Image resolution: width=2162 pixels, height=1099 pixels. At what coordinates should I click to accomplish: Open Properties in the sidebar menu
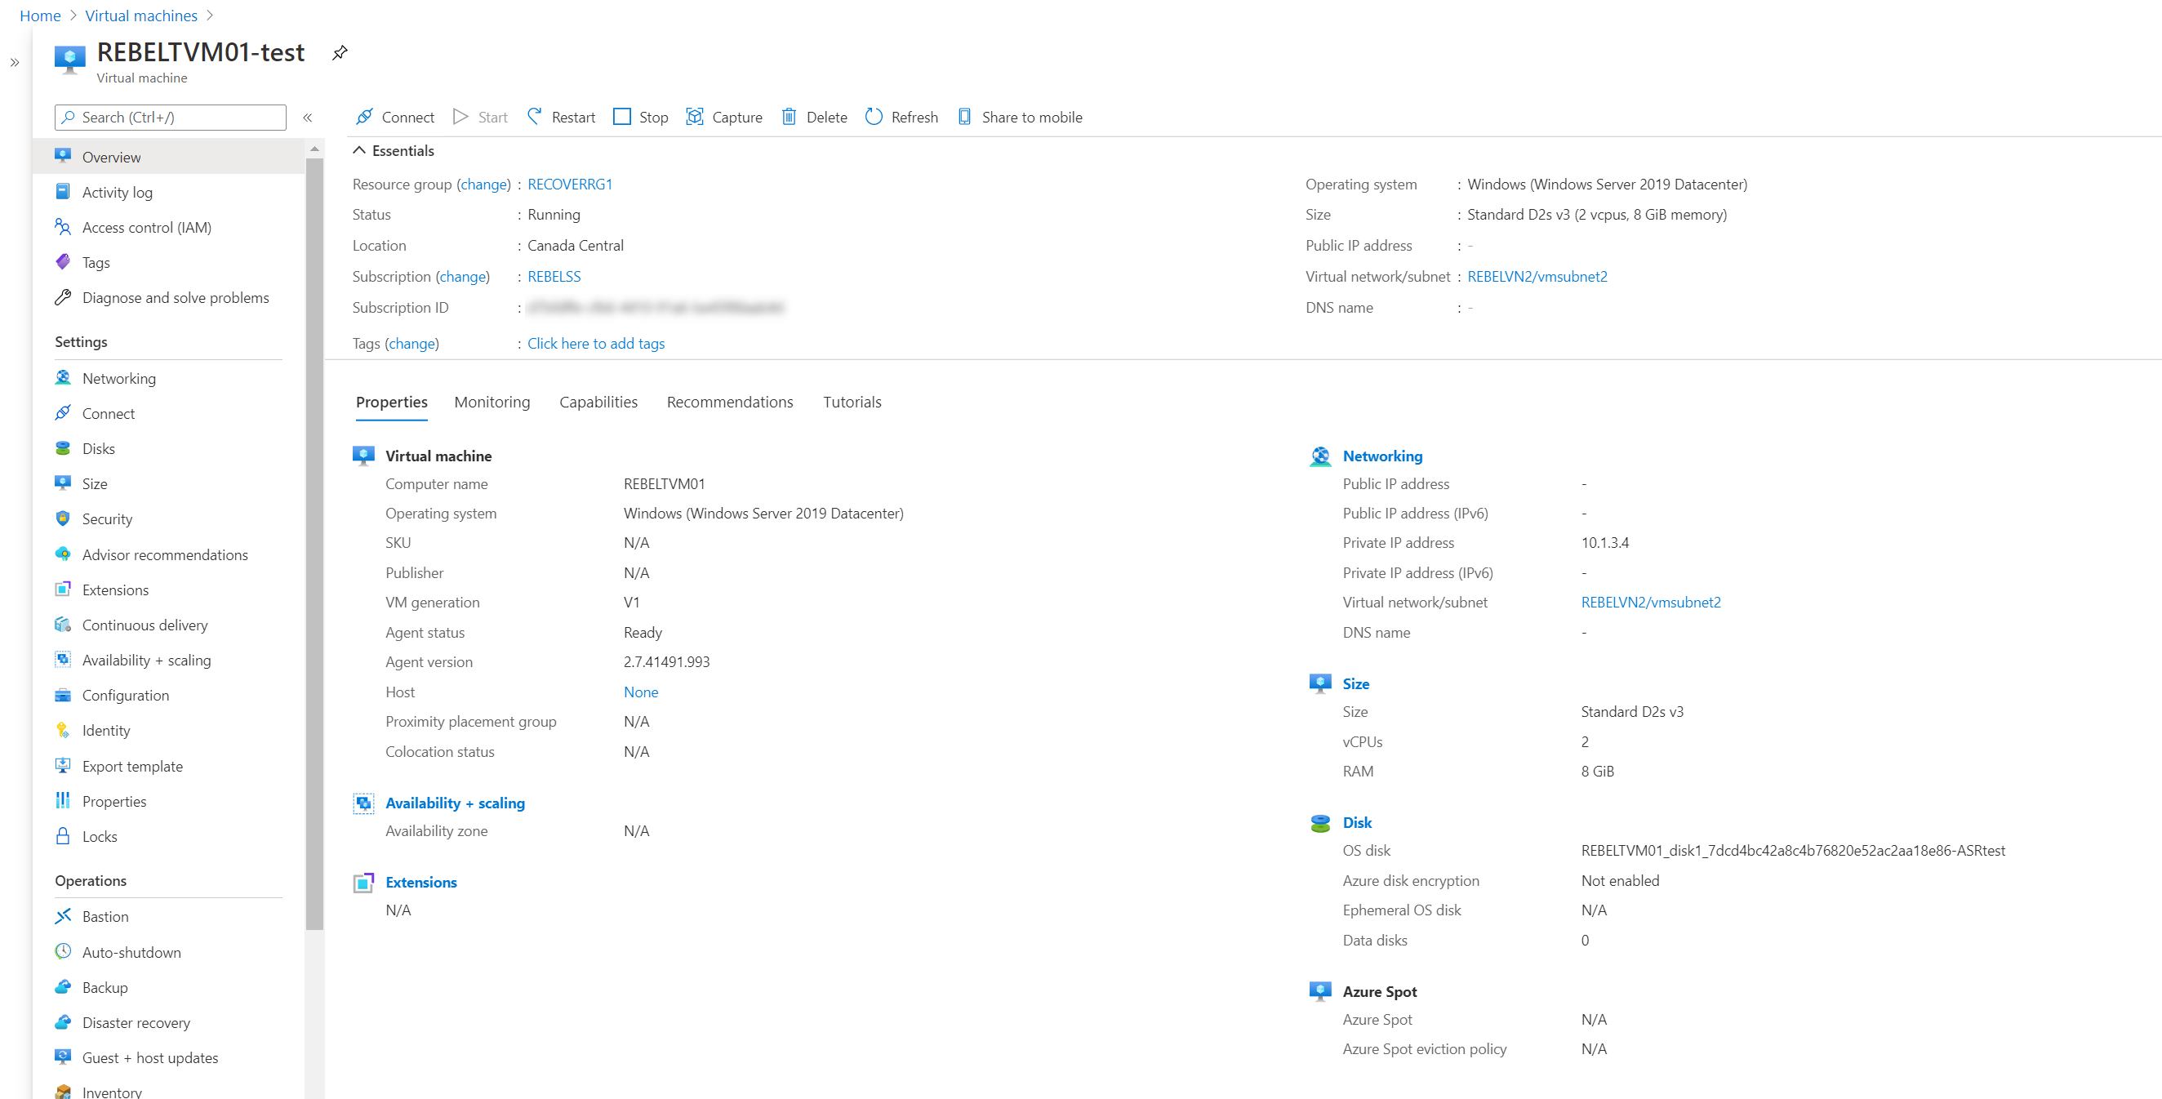pyautogui.click(x=113, y=802)
